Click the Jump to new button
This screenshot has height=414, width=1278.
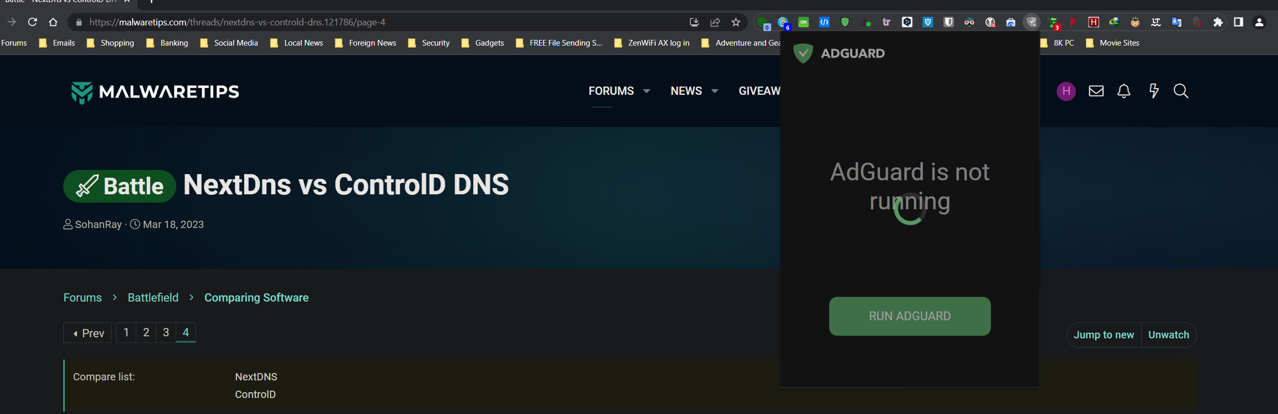pyautogui.click(x=1104, y=335)
